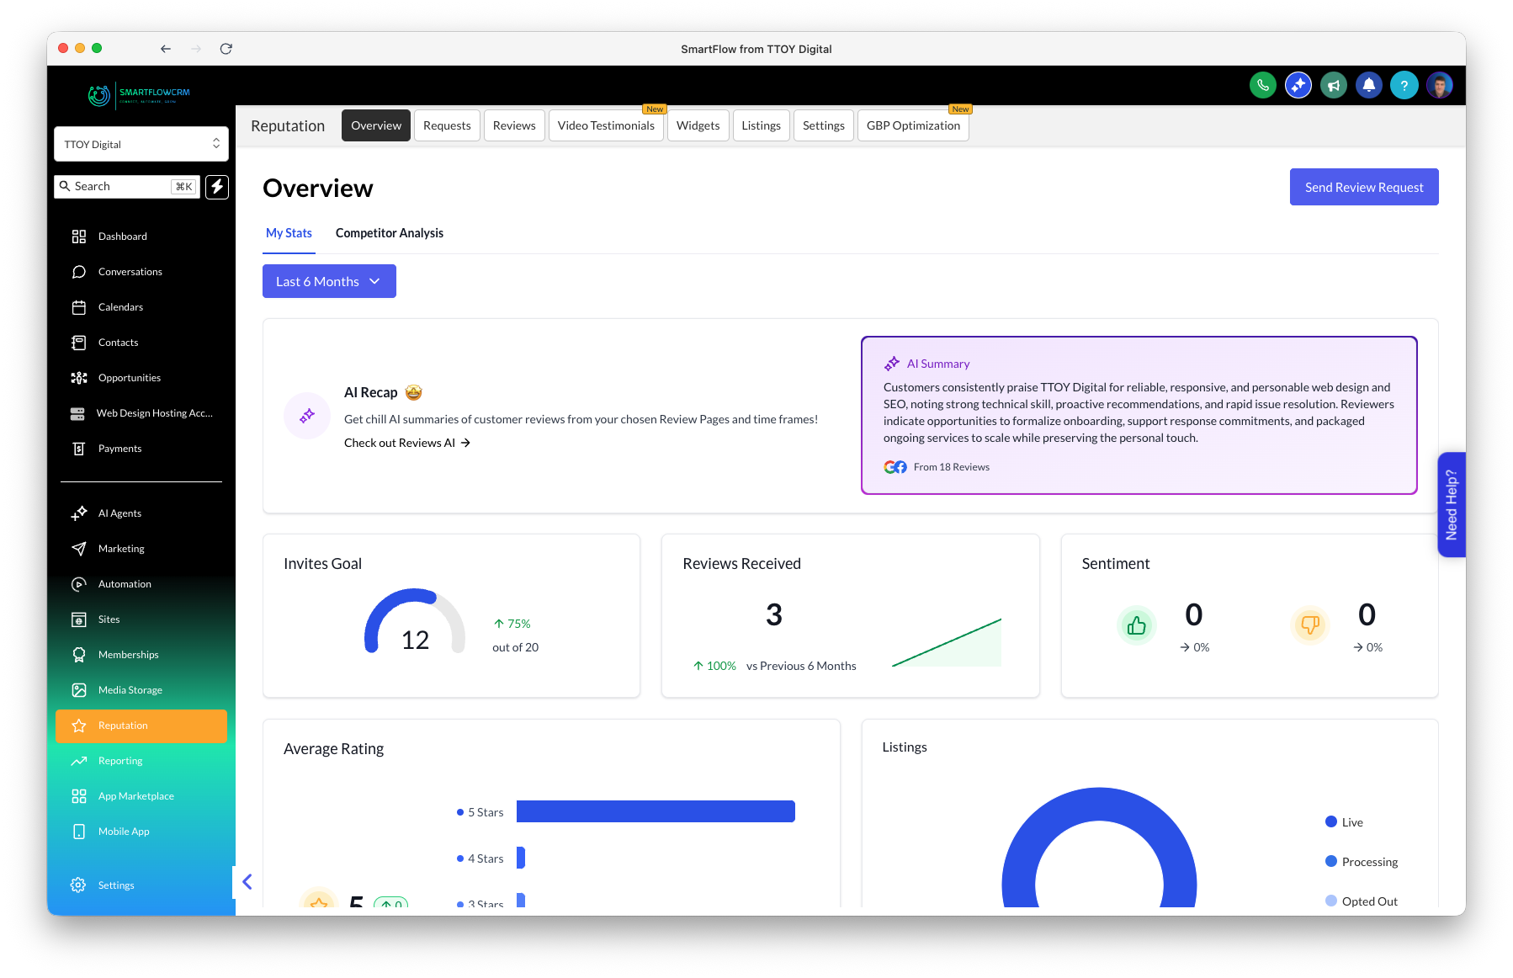Open help using the question mark icon
The height and width of the screenshot is (978, 1513).
coord(1404,85)
